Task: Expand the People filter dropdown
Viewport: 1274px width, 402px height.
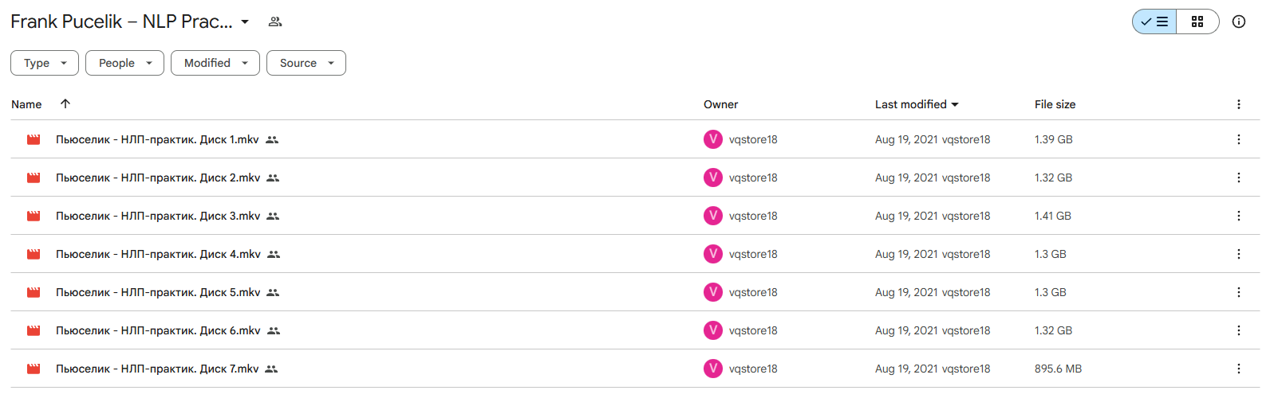Action: pyautogui.click(x=124, y=63)
